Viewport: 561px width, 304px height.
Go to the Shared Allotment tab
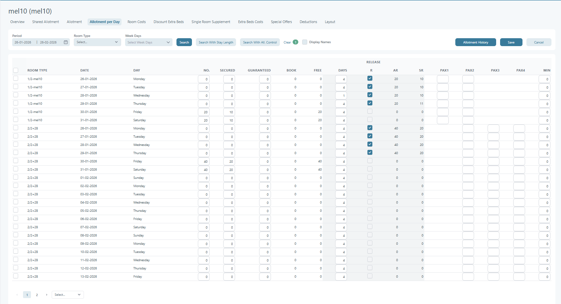(x=45, y=22)
